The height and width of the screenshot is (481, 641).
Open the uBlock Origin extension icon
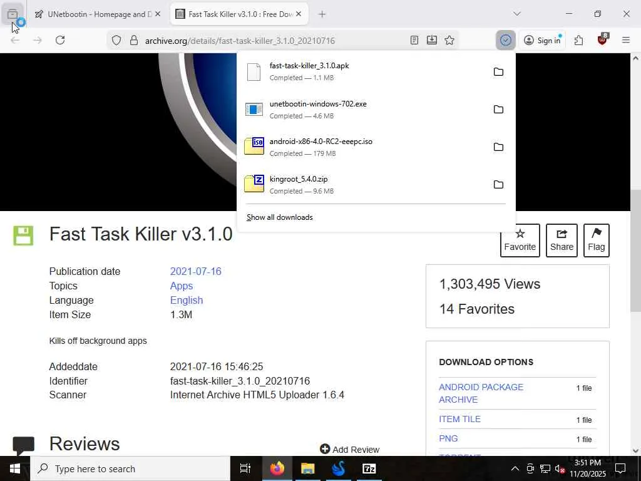(602, 39)
